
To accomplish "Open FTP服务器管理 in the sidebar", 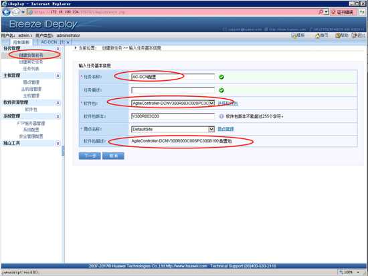I will (31, 123).
